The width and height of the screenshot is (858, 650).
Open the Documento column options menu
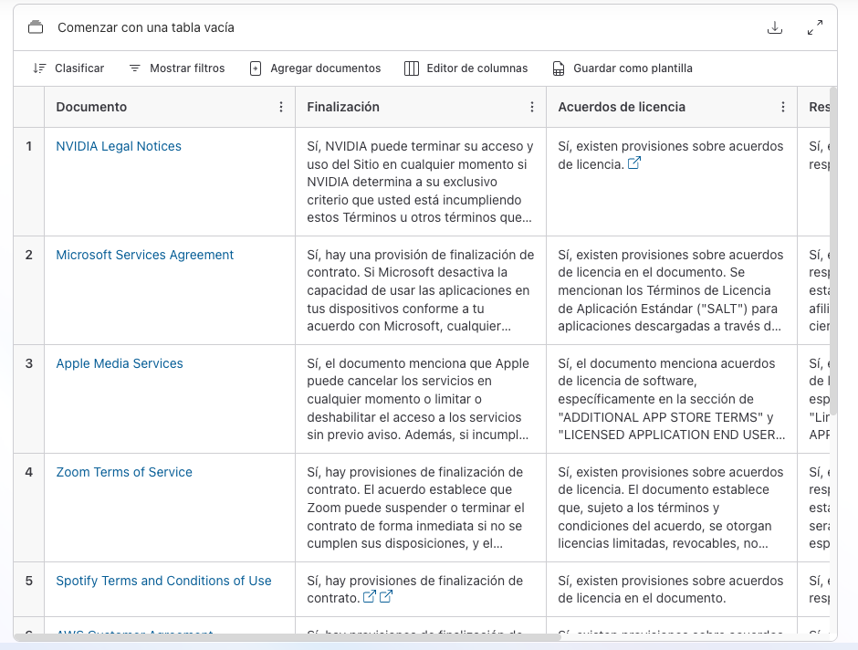[x=281, y=107]
